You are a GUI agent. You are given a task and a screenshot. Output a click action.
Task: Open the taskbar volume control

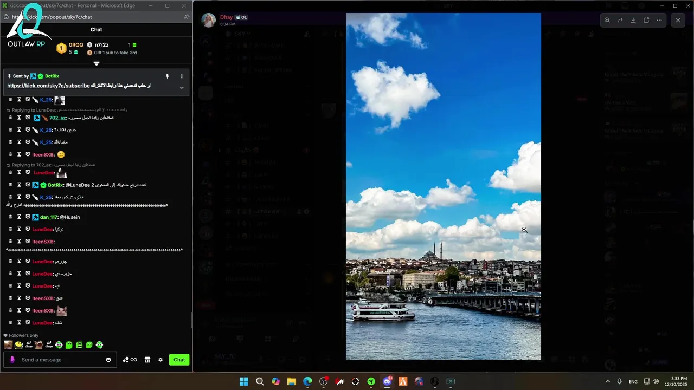pyautogui.click(x=656, y=381)
